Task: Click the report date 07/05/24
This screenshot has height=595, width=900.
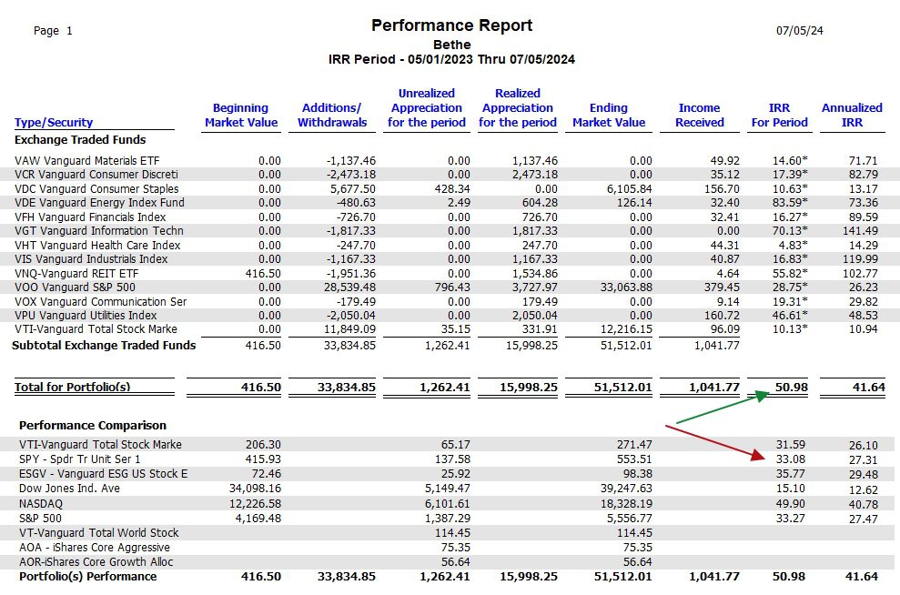Action: coord(800,30)
